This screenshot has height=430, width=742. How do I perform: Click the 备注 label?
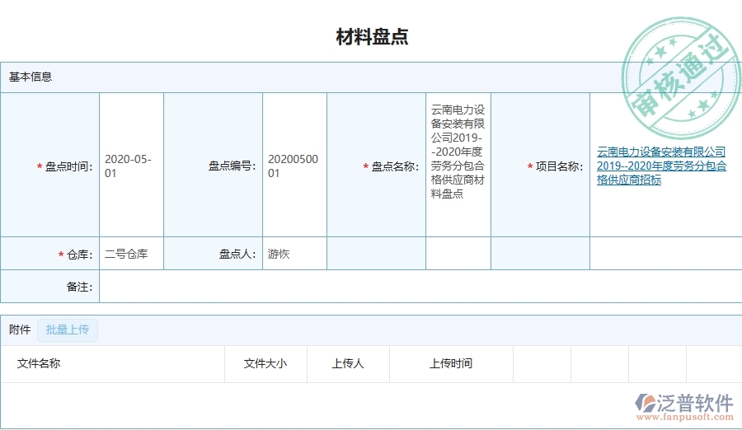(79, 287)
